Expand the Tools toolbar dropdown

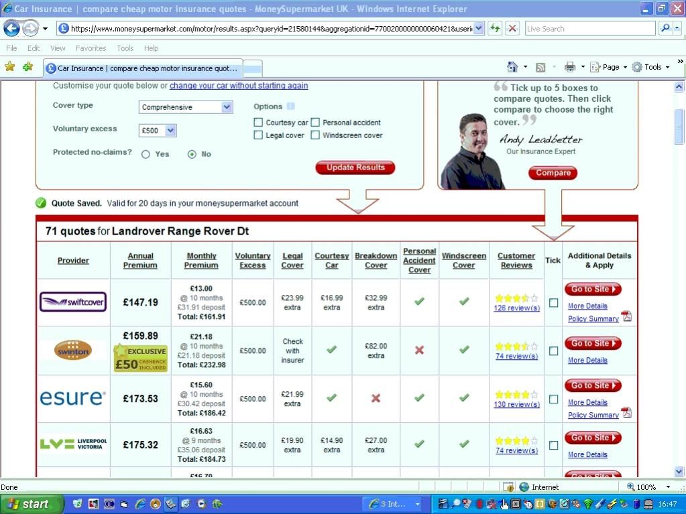coord(668,67)
